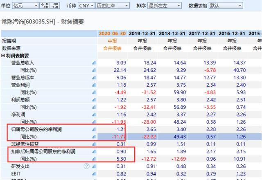Open chart icon for 营业总成本 row
The height and width of the screenshot is (180, 262).
[x=94, y=78]
